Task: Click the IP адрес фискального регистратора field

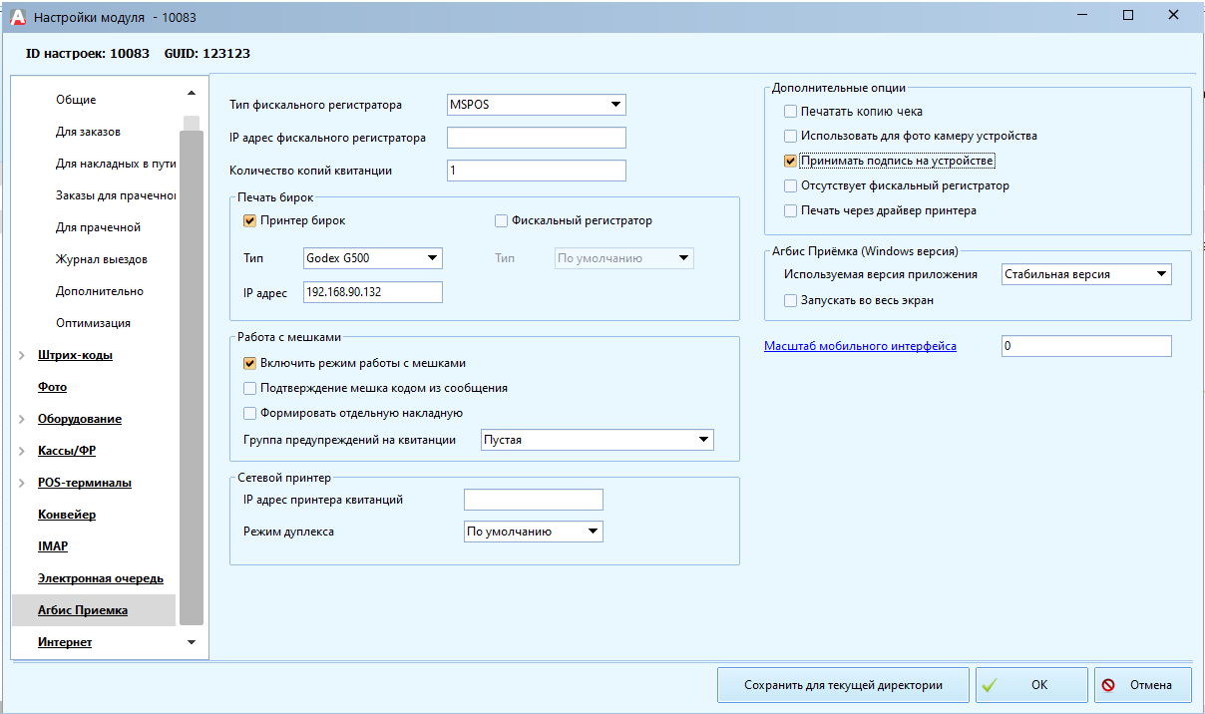Action: 536,138
